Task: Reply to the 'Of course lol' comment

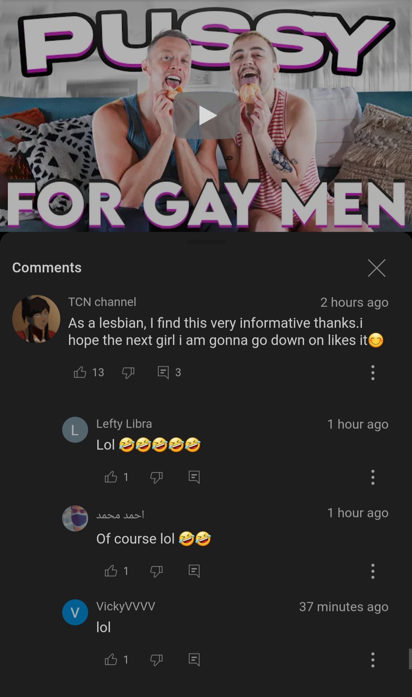Action: click(194, 571)
